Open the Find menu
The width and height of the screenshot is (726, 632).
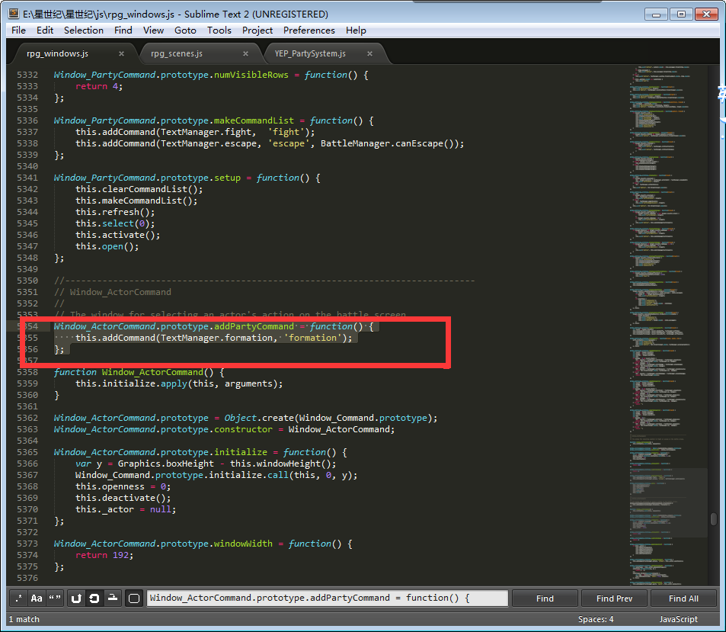pyautogui.click(x=123, y=30)
